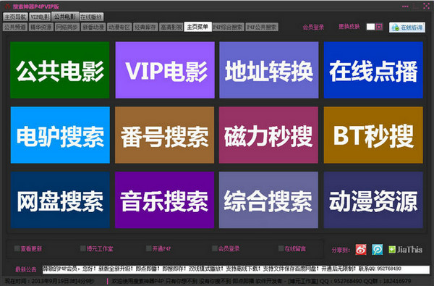Viewport: 434px width, 286px height.
Task: Select the 公共频道 sub-tab
Action: (15, 27)
